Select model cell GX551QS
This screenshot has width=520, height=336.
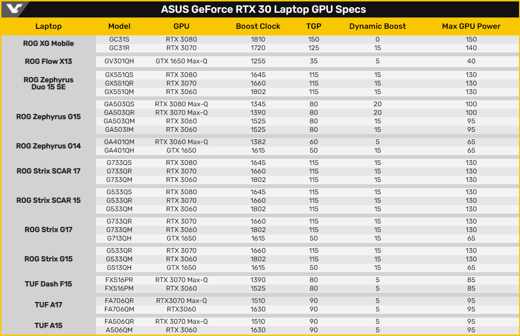119,75
